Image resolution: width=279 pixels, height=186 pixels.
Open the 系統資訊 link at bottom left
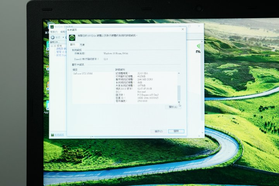(x=59, y=135)
